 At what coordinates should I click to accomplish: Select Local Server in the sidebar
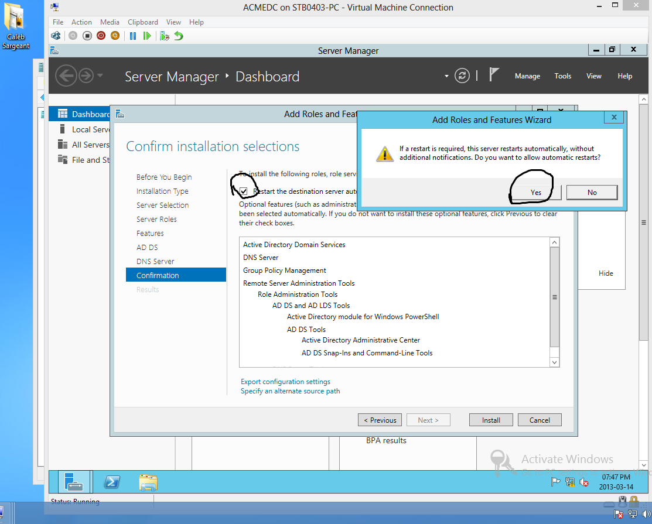(80, 129)
